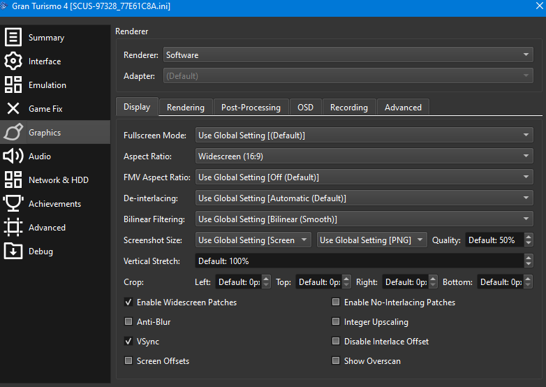
Task: Click the Interface gear icon
Action: point(13,61)
